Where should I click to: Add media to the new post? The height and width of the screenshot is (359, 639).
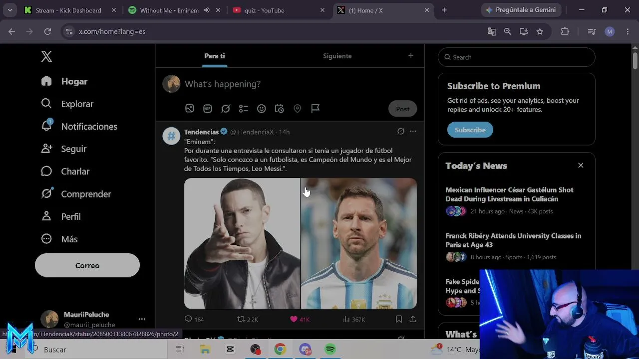(190, 109)
